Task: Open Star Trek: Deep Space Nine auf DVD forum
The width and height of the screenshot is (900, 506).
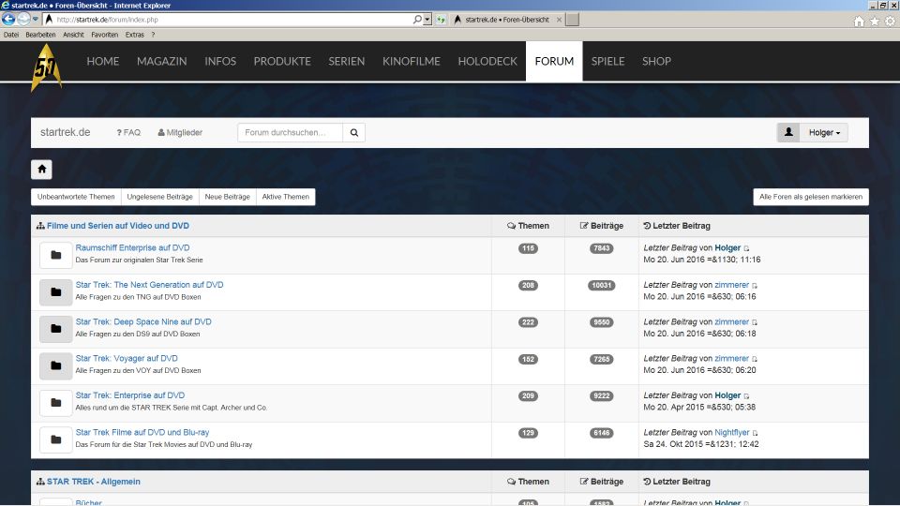Action: 143,321
